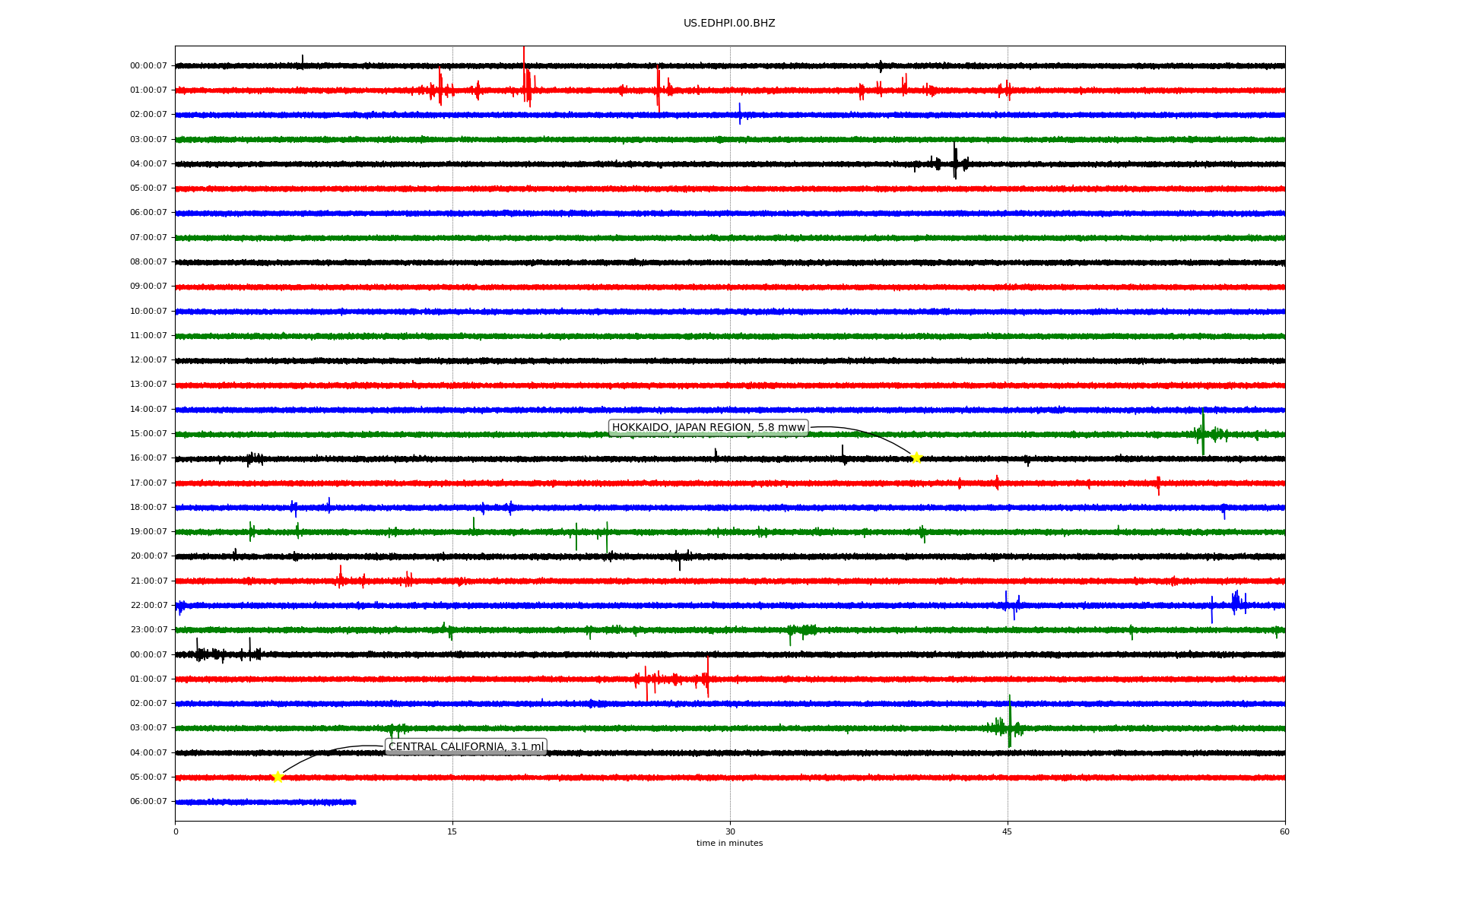Click the 'time in minutes' axis label
Viewport: 1460px width, 912px height.
729,843
